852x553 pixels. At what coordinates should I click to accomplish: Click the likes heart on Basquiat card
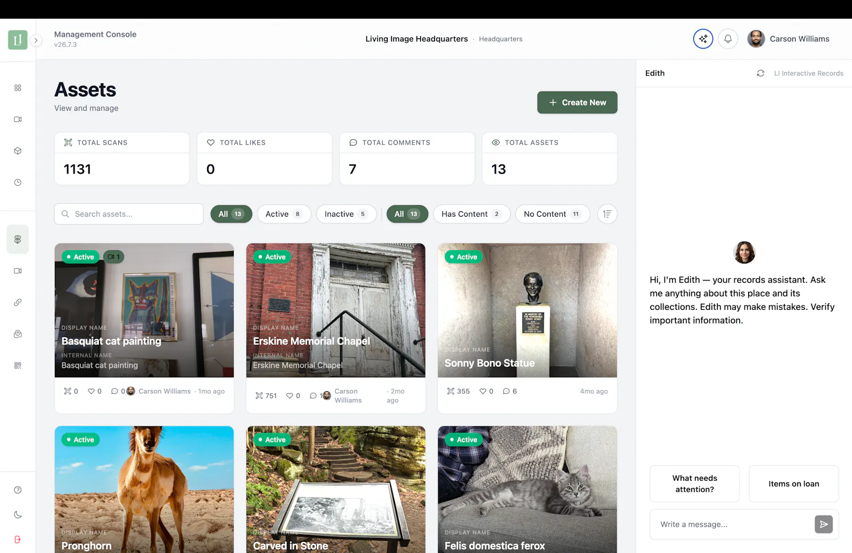pos(91,391)
